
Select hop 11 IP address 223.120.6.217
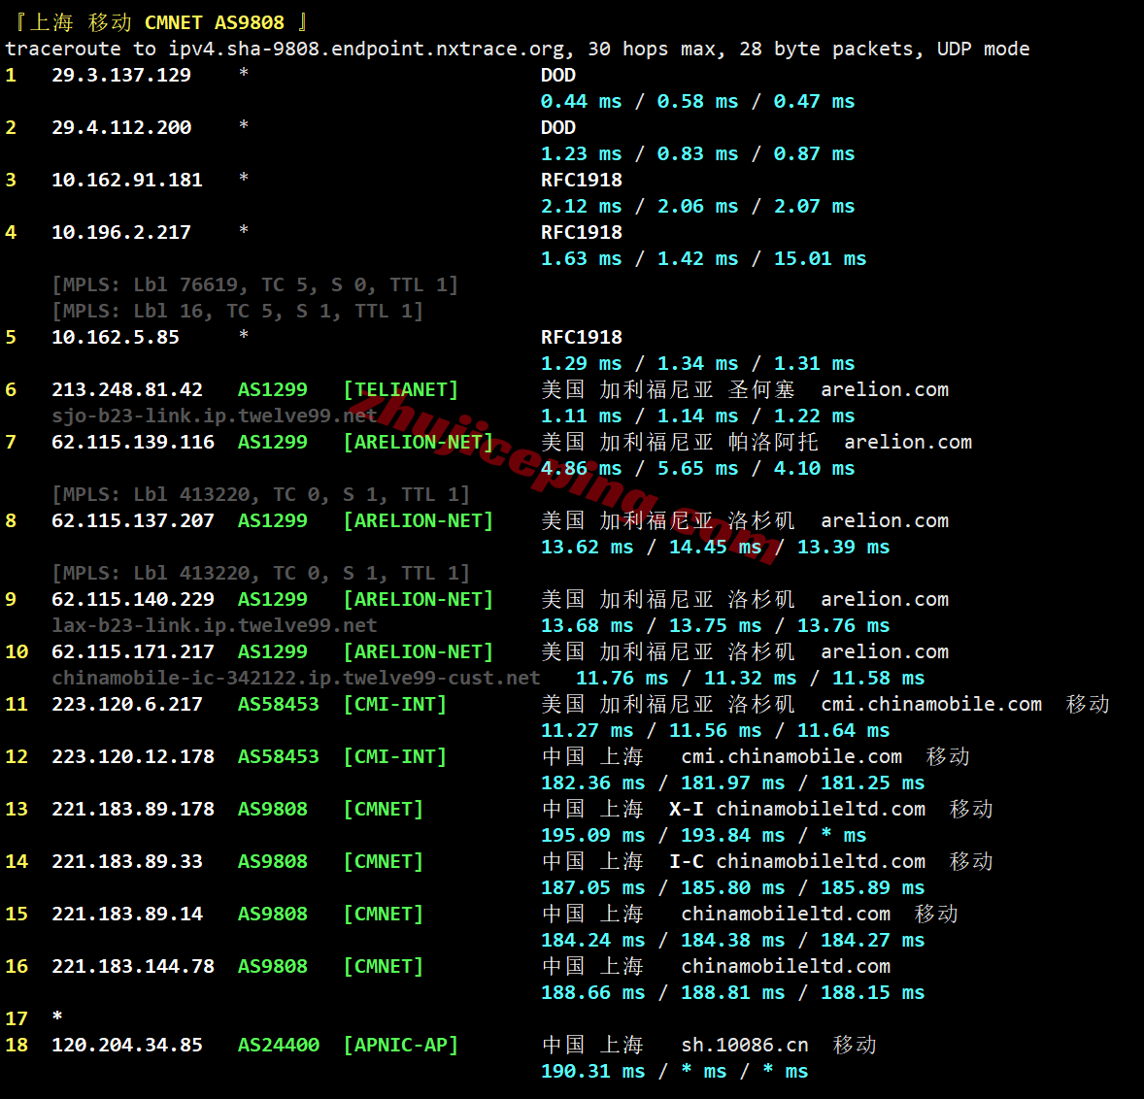click(x=127, y=705)
